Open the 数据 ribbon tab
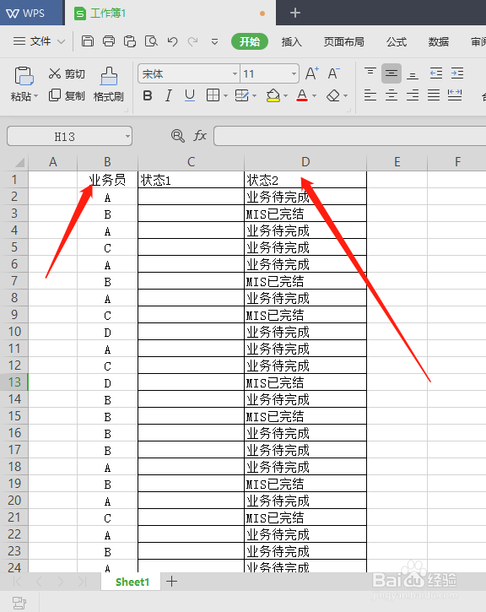Viewport: 486px width, 612px height. pos(439,41)
